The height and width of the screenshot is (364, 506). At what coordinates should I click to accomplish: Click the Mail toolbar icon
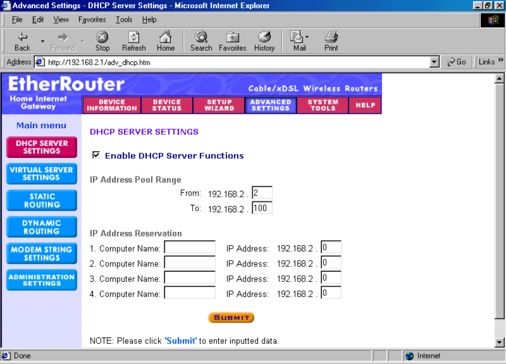[x=297, y=37]
